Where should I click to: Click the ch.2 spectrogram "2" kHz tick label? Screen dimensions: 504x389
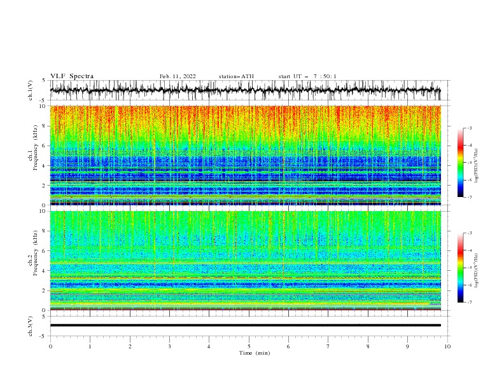point(45,290)
